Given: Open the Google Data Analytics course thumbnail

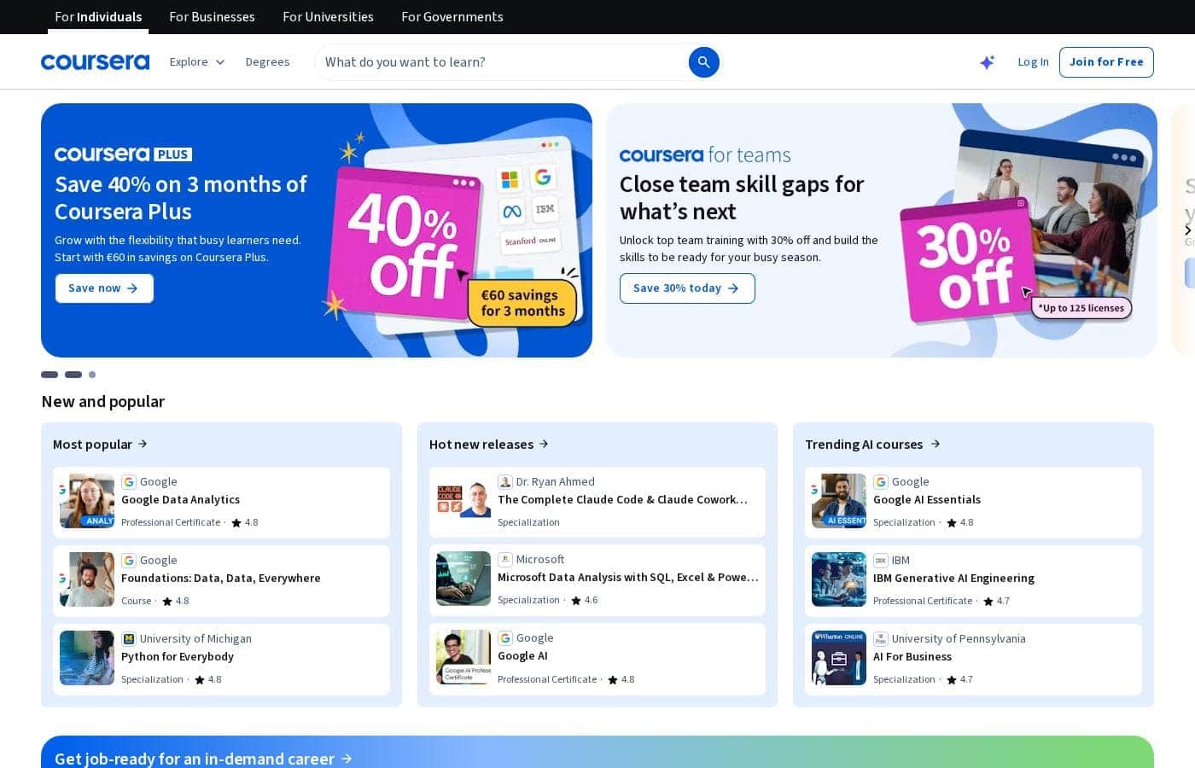Looking at the screenshot, I should click(x=87, y=501).
